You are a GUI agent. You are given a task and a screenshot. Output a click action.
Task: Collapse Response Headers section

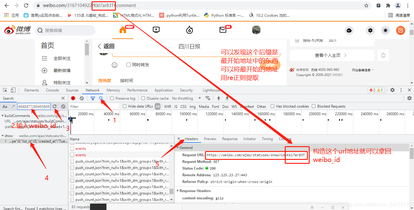[x=178, y=191]
